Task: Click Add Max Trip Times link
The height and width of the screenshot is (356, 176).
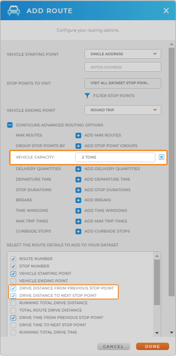Action: [x=106, y=221]
